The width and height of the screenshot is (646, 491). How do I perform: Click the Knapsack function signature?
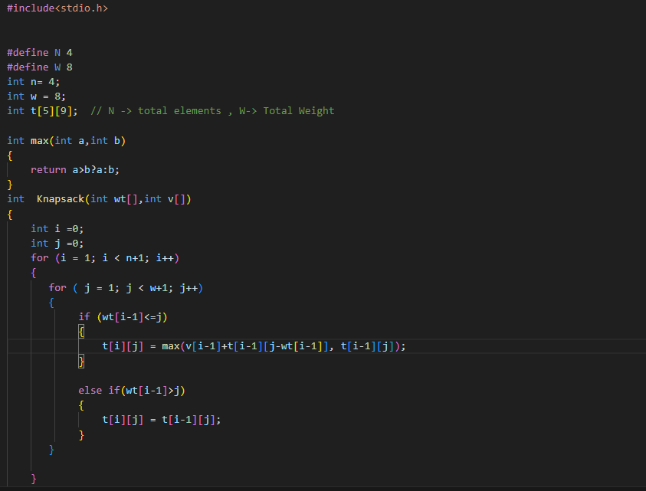click(99, 199)
